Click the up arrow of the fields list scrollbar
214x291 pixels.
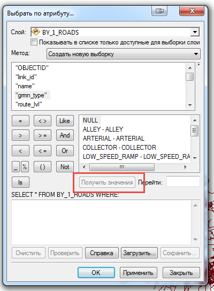[190, 68]
